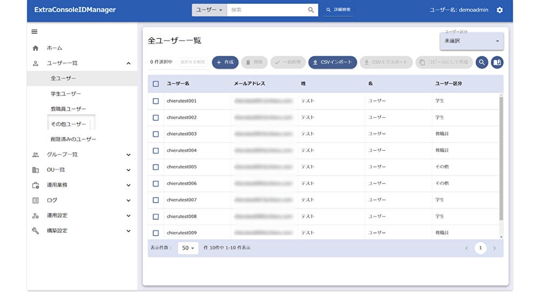The image size is (540, 304).
Task: Open the settings gear icon
Action: 500,10
